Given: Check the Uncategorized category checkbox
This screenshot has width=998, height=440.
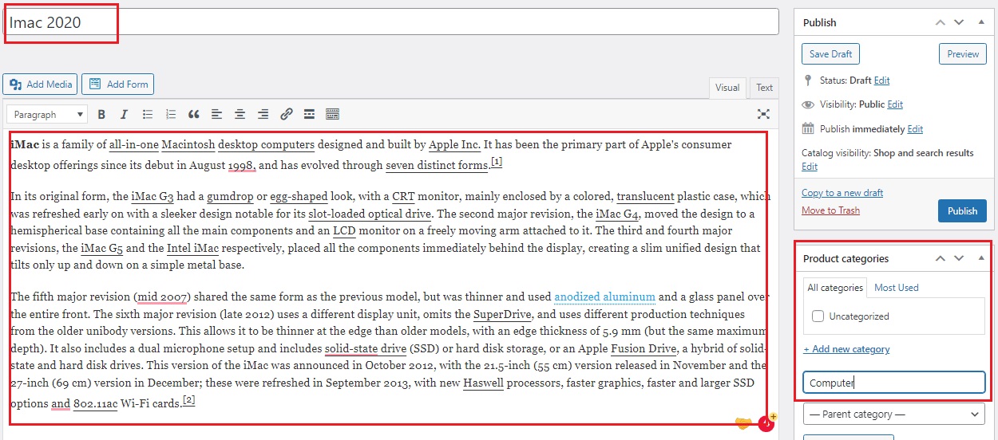Looking at the screenshot, I should pos(818,316).
